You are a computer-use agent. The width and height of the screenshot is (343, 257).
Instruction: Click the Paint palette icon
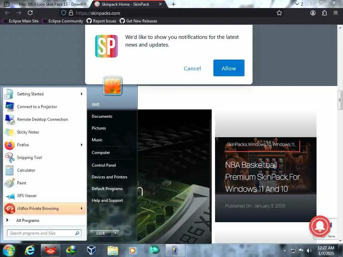click(9, 183)
